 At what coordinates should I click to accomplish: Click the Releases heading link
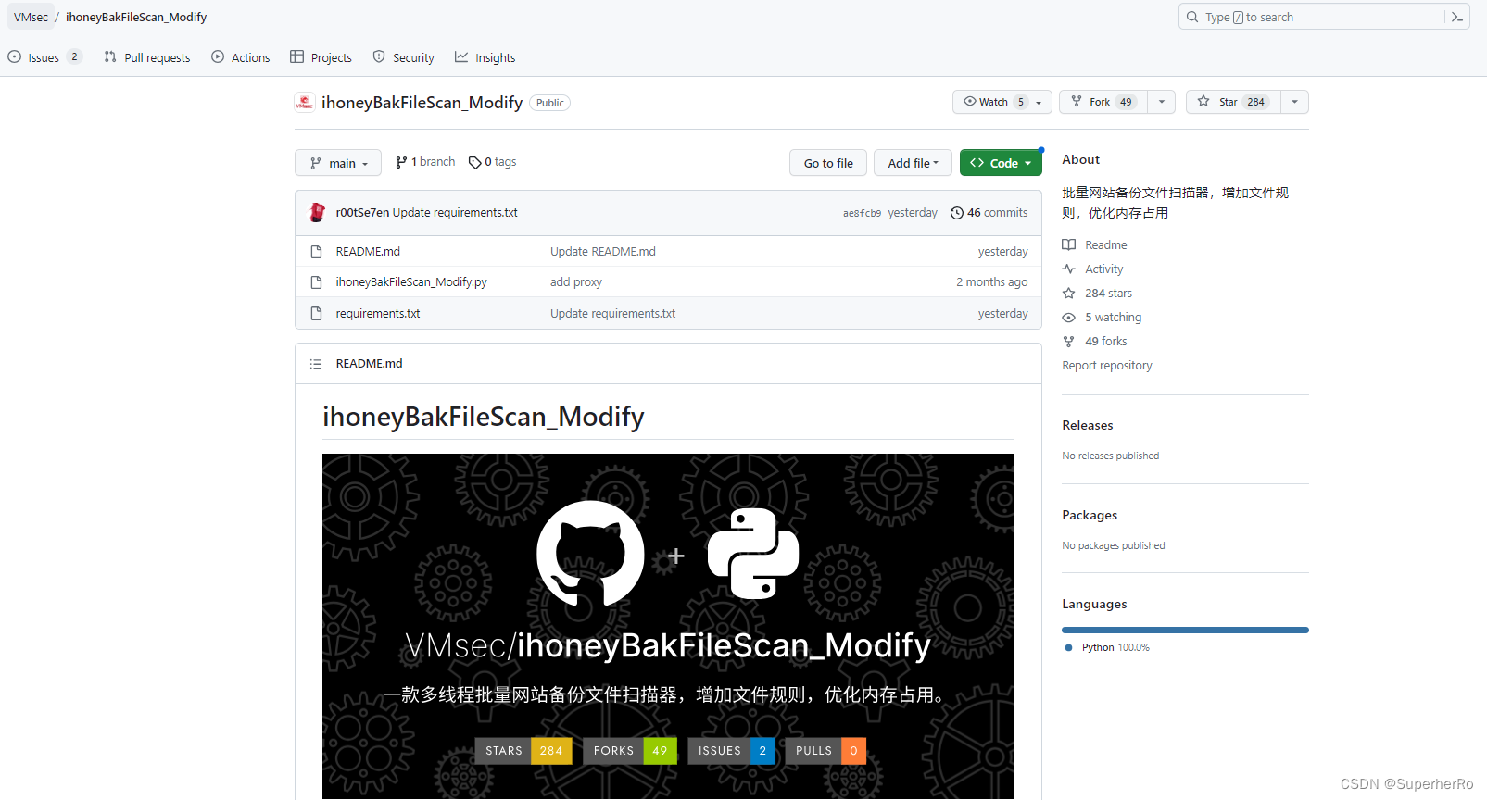click(x=1088, y=426)
